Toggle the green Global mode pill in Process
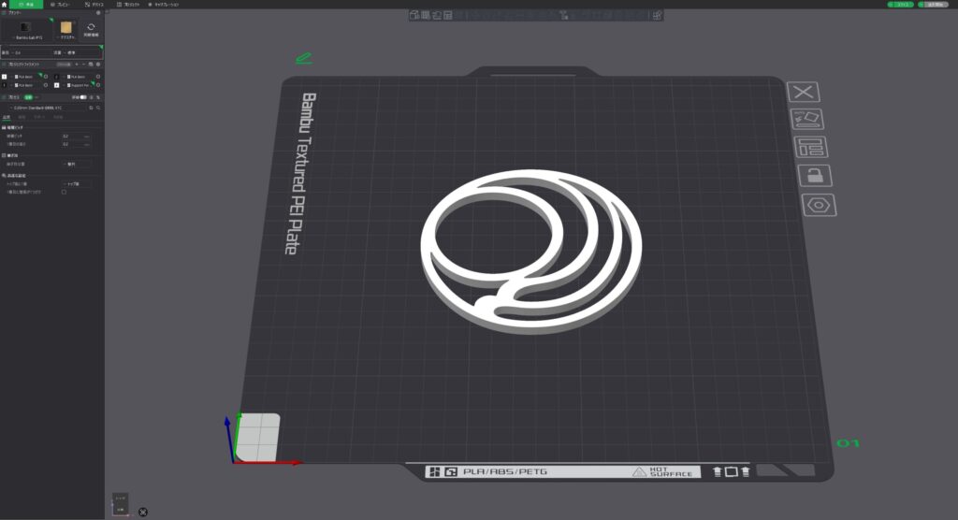Image resolution: width=958 pixels, height=520 pixels. tap(28, 96)
